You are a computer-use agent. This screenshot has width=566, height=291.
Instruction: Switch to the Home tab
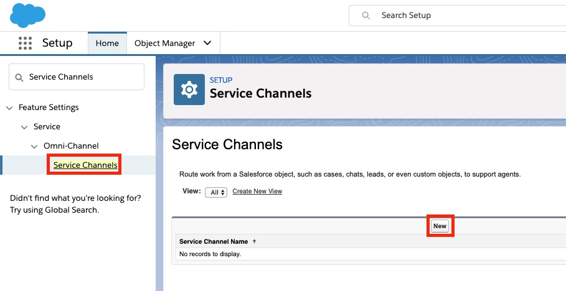pos(107,43)
